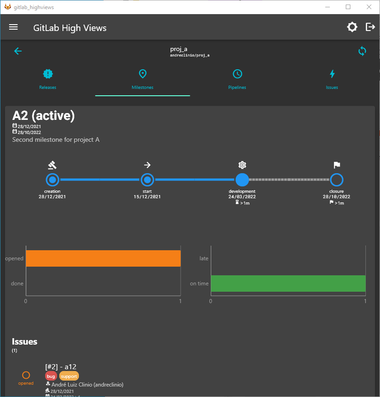Click author André Luiz Clinio (andreclinio)
380x397 pixels.
88,385
